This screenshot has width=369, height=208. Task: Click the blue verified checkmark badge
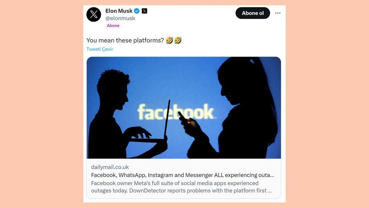(x=137, y=10)
